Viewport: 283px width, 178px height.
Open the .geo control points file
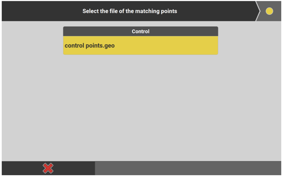point(90,46)
